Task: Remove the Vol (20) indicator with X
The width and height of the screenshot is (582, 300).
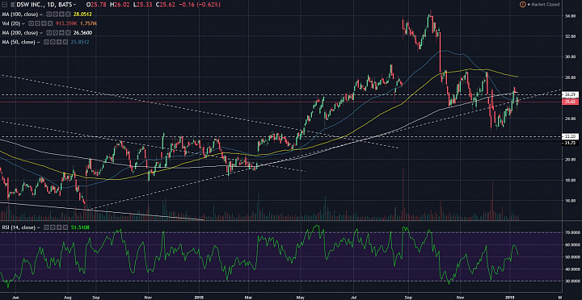Action: click(50, 23)
